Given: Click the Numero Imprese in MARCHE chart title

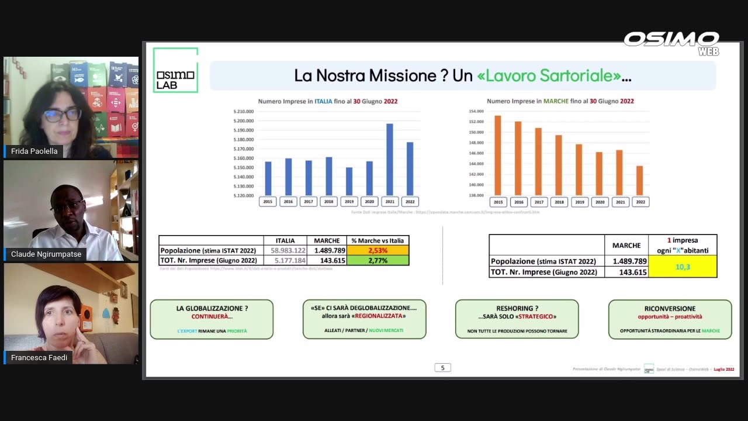Looking at the screenshot, I should coord(560,101).
